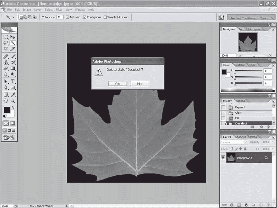Uncheck the Contiguous option

(85, 17)
